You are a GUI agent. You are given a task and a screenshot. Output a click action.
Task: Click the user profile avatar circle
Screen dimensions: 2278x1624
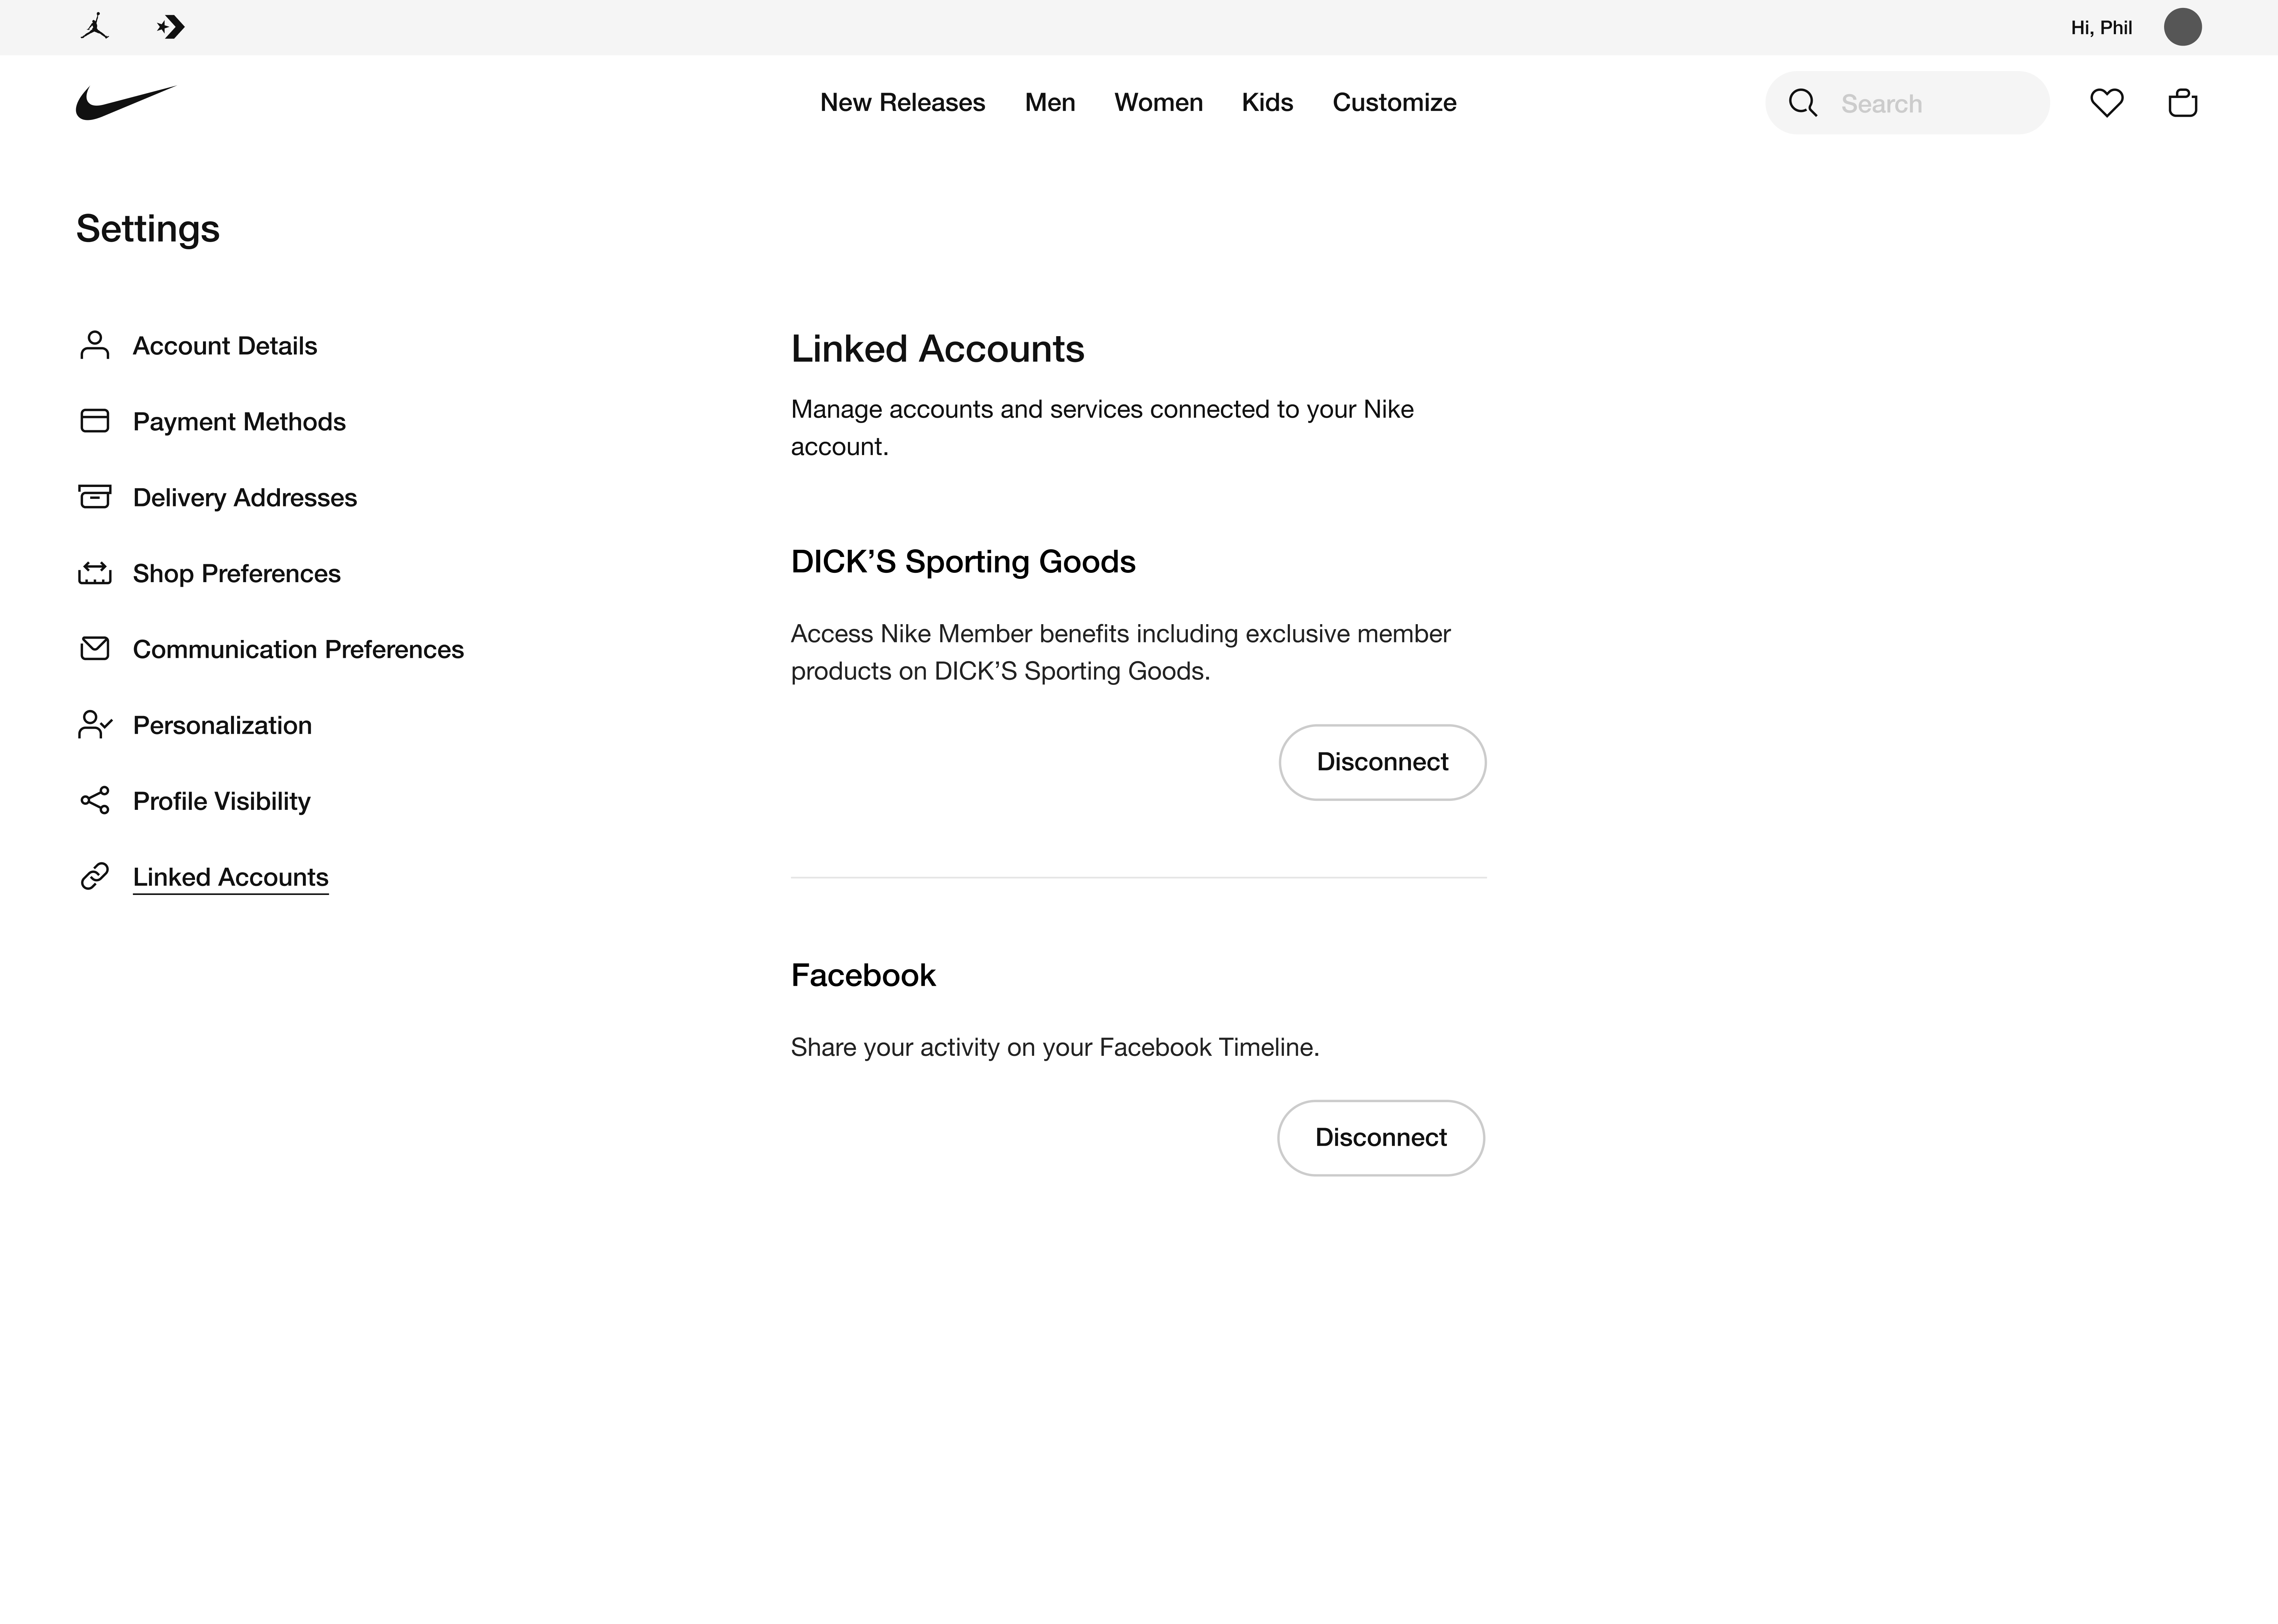(x=2182, y=27)
